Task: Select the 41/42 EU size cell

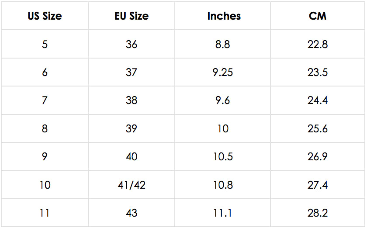Action: coord(132,185)
